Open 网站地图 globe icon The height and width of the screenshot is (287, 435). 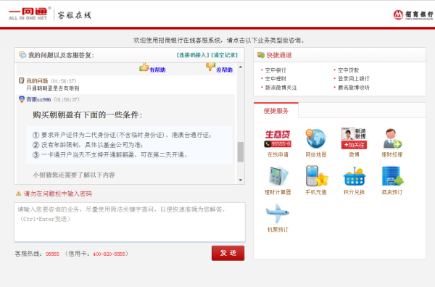tap(315, 138)
